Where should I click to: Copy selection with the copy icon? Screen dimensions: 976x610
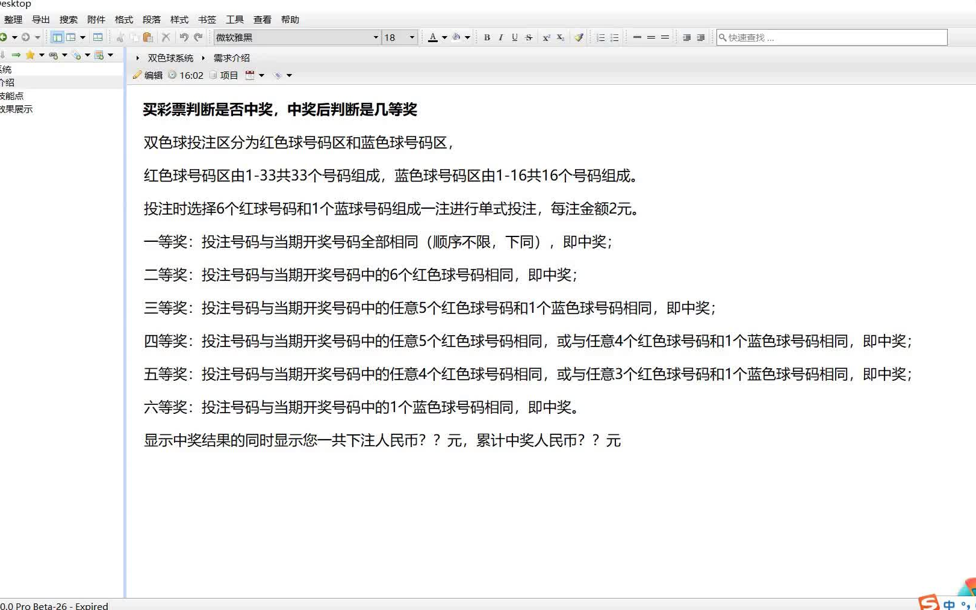(x=134, y=37)
